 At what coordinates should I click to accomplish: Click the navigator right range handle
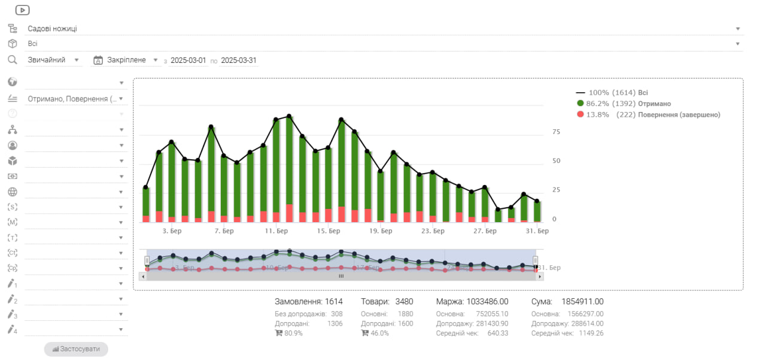click(x=536, y=260)
